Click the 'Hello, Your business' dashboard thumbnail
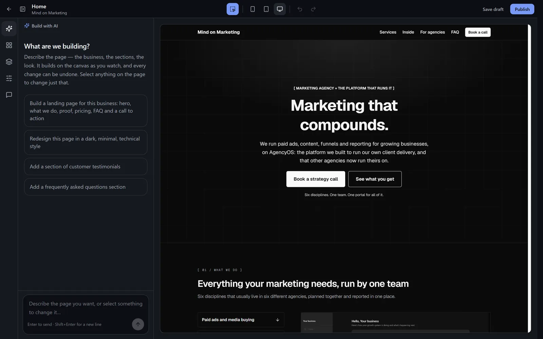 click(395, 322)
